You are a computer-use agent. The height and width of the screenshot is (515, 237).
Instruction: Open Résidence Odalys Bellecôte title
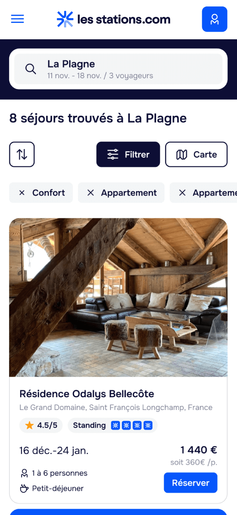click(87, 394)
